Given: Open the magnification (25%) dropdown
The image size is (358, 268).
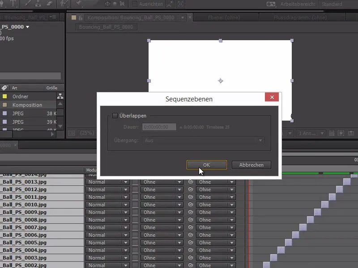Looking at the screenshot, I should 87,133.
